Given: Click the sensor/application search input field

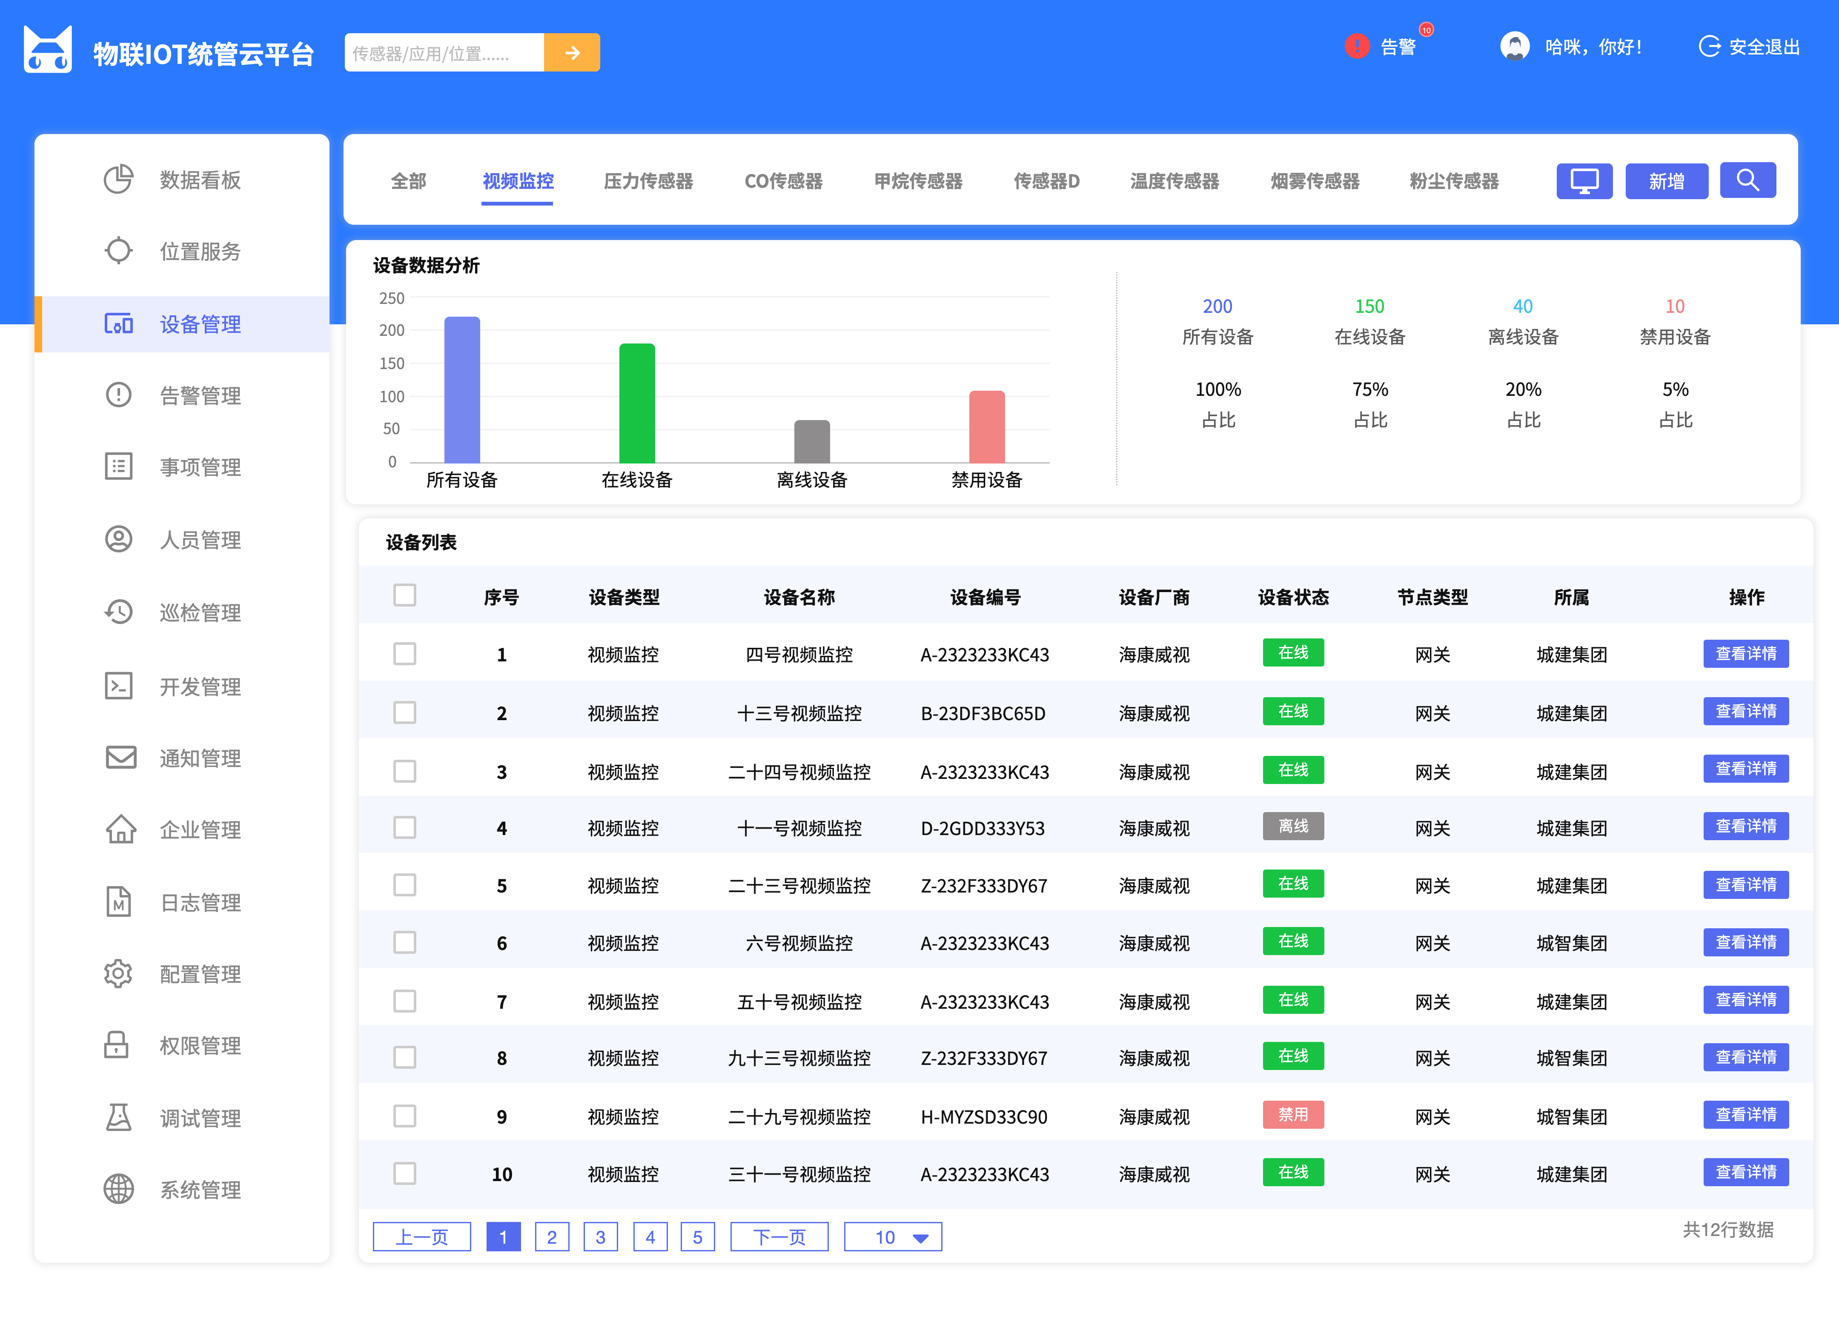Looking at the screenshot, I should point(444,53).
